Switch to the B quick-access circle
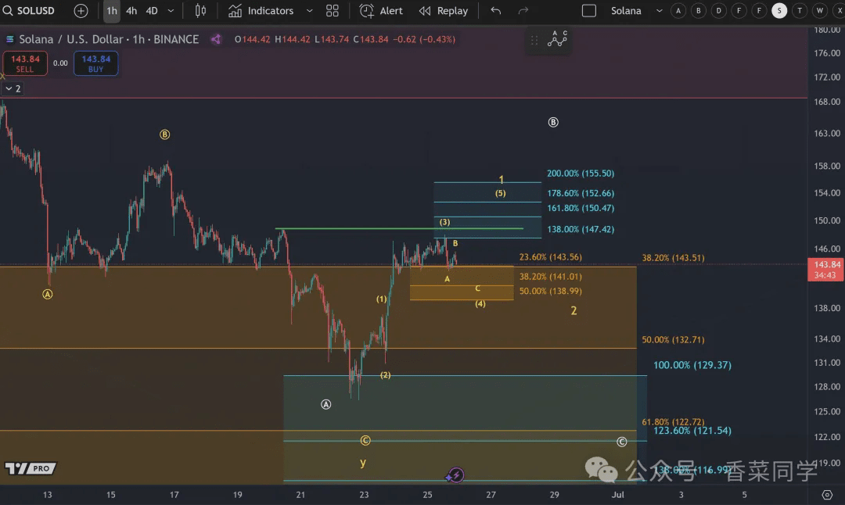This screenshot has width=845, height=505. (x=699, y=11)
